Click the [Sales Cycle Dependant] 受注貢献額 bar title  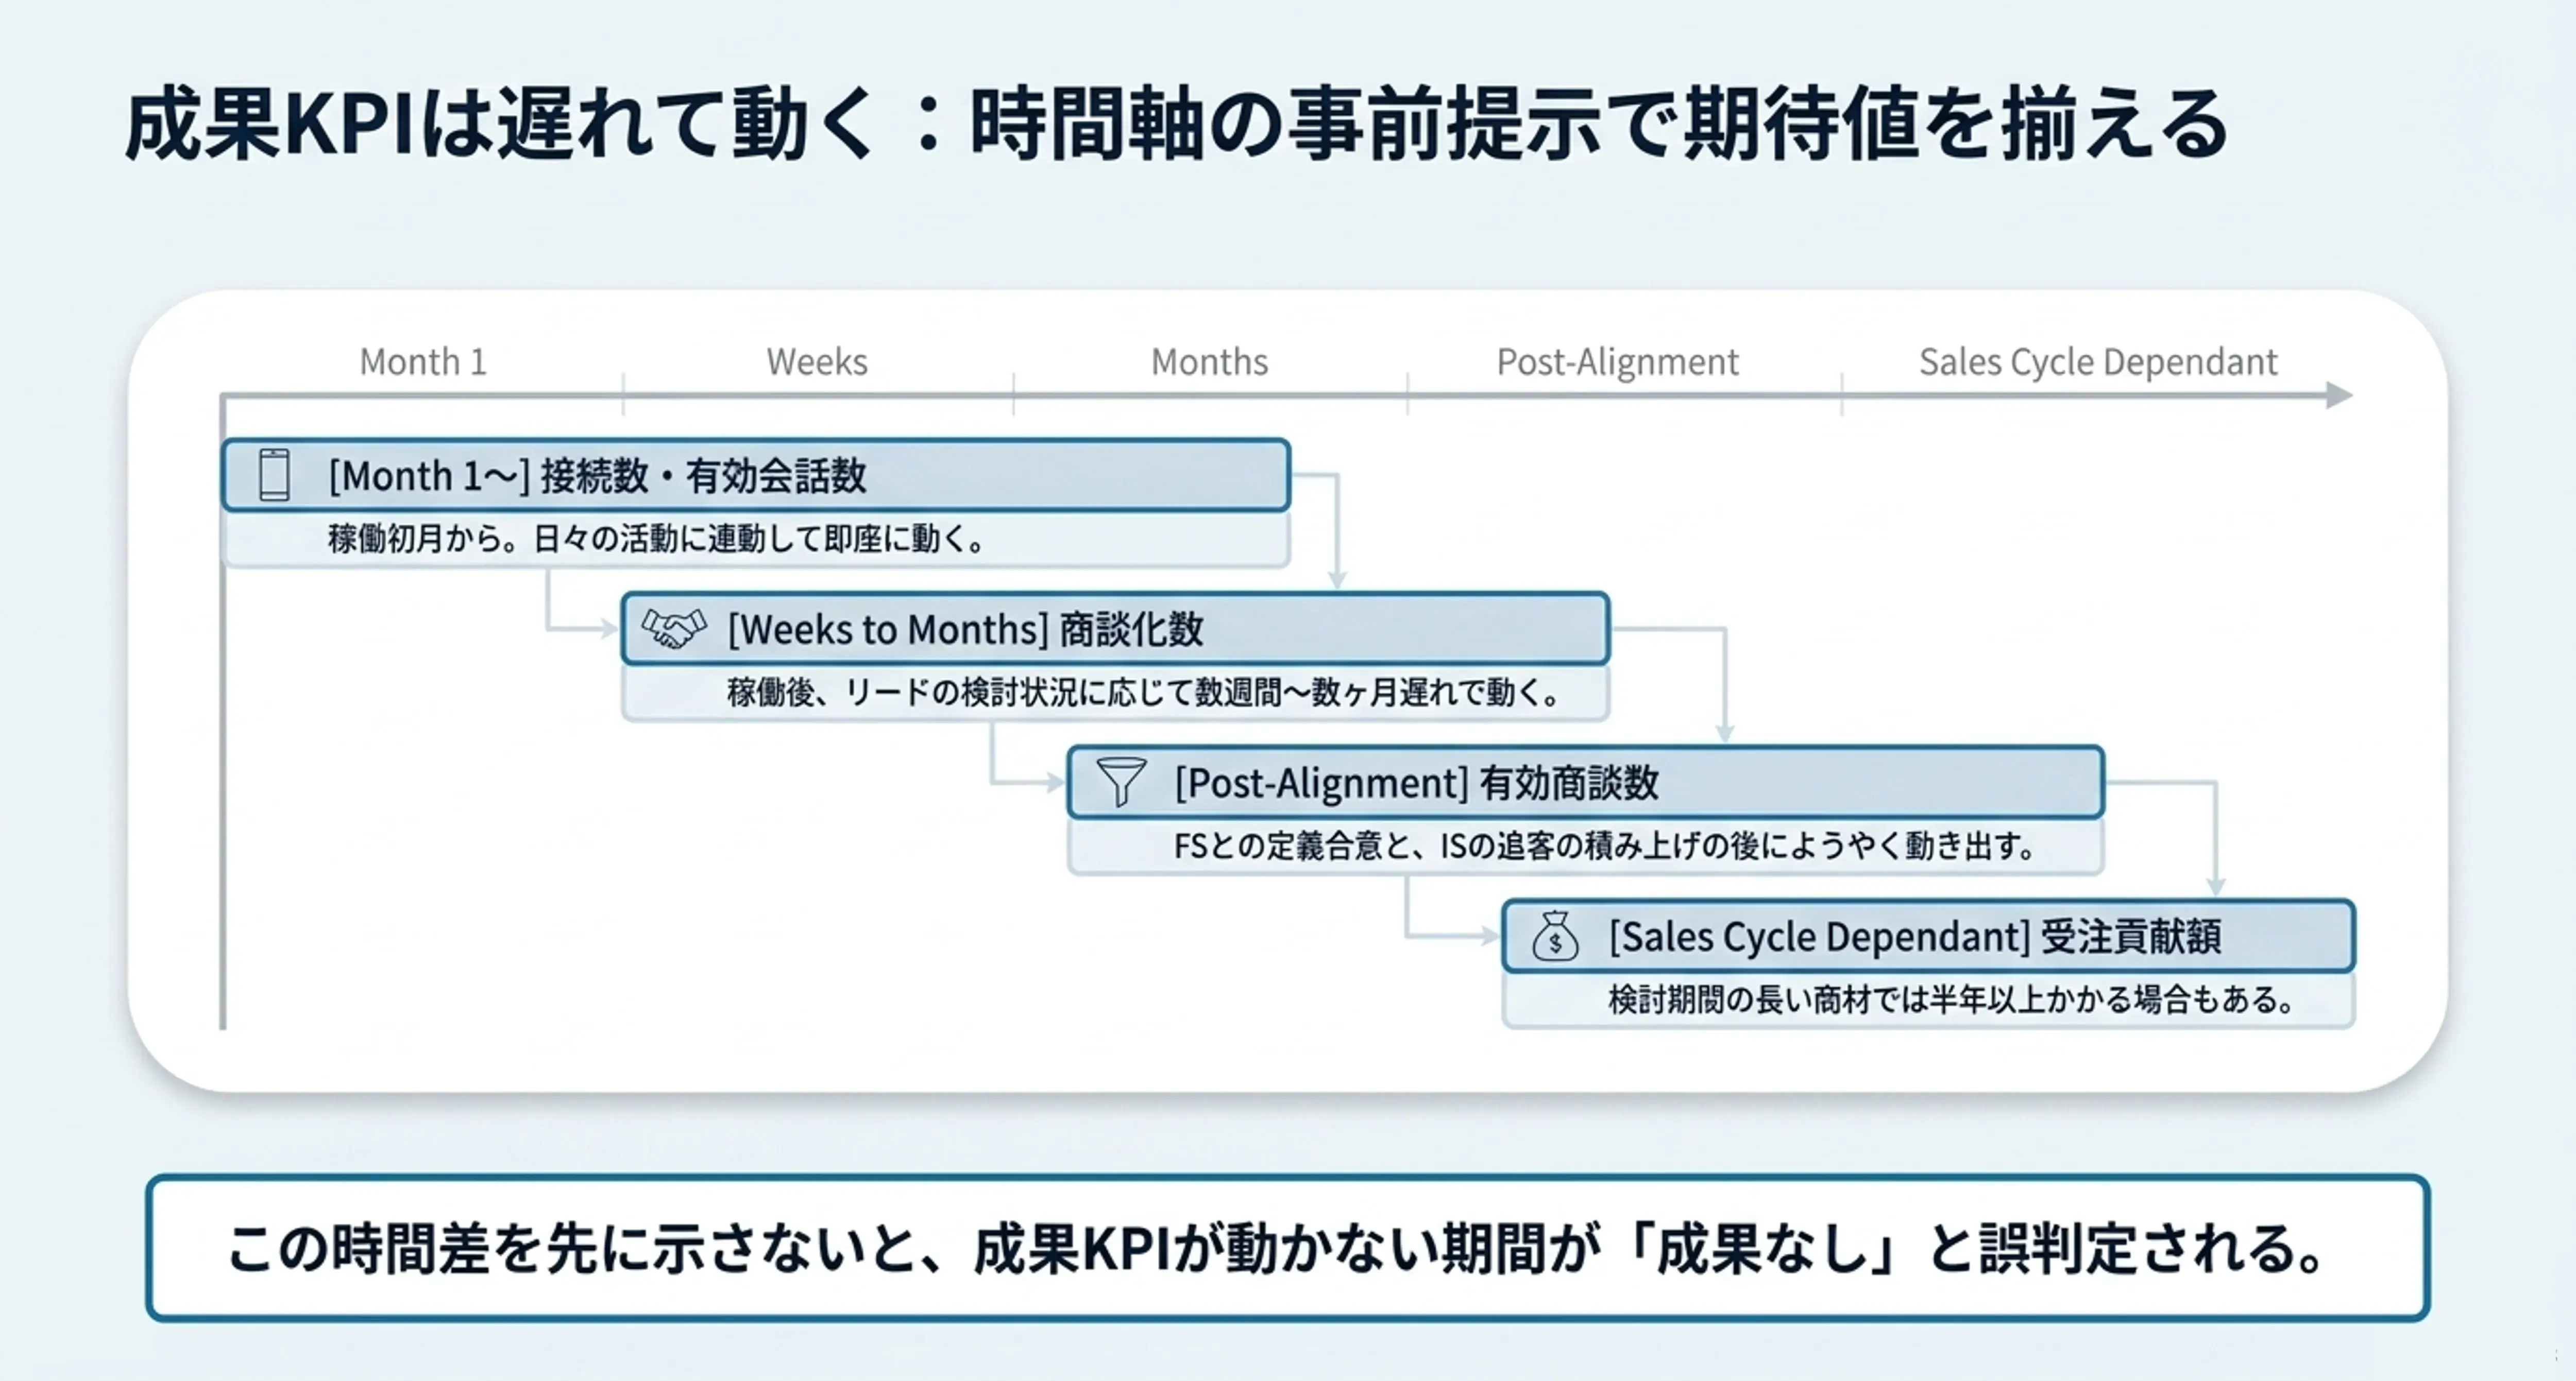(1914, 936)
